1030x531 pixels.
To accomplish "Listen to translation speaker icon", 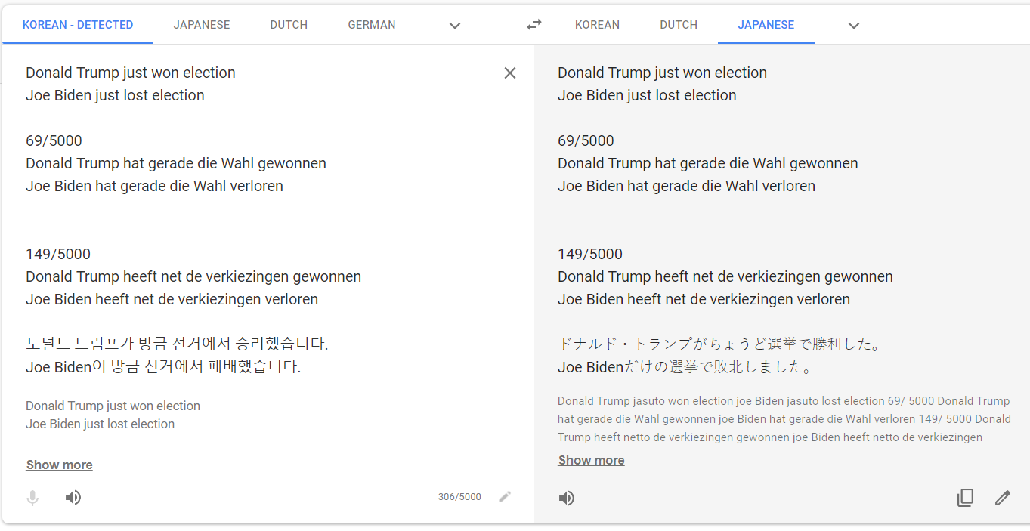I will [567, 498].
